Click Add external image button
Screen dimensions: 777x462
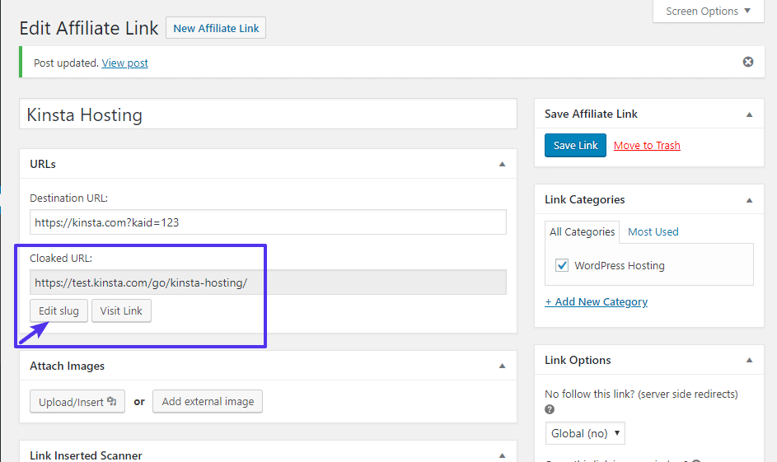208,402
